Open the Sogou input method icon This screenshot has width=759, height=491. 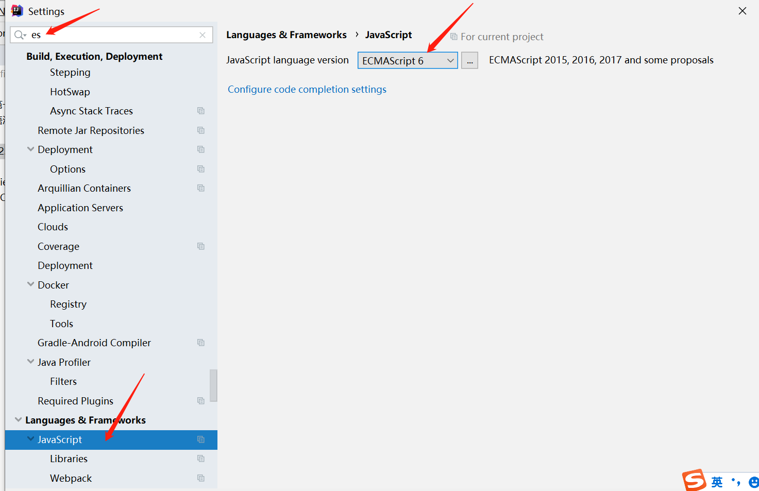click(694, 480)
